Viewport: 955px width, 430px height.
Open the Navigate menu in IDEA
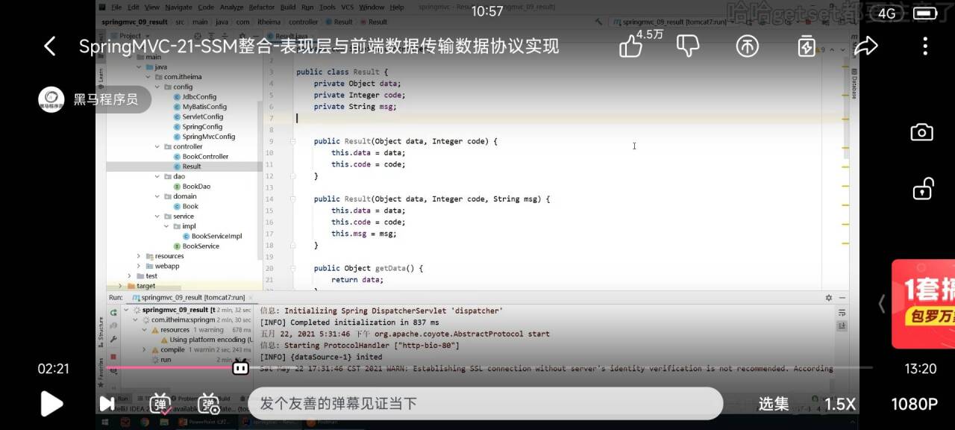click(x=178, y=7)
